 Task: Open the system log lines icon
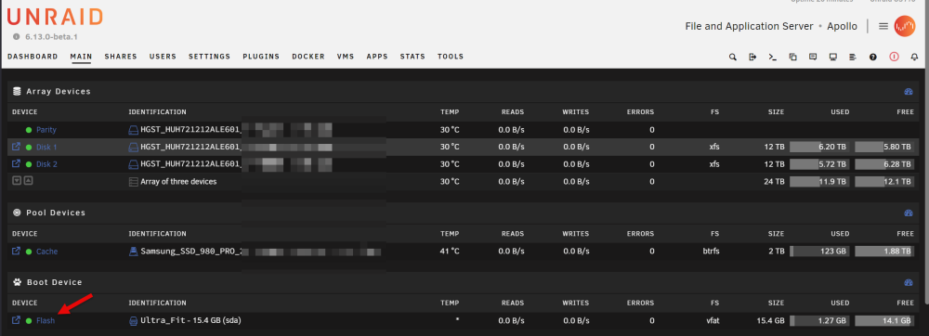(853, 57)
